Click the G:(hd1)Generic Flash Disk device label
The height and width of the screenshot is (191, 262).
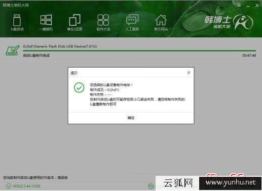tap(60, 46)
